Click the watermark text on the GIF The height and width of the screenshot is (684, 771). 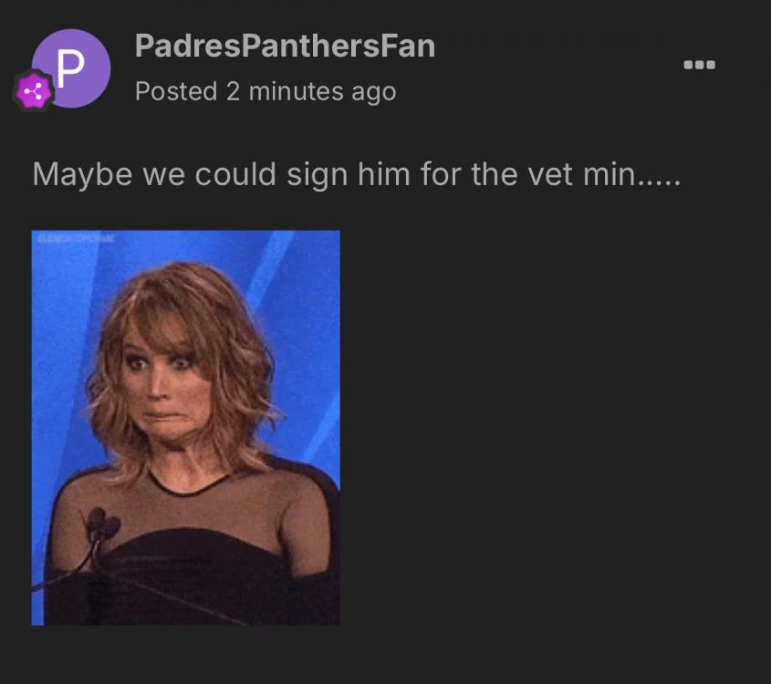[x=74, y=239]
